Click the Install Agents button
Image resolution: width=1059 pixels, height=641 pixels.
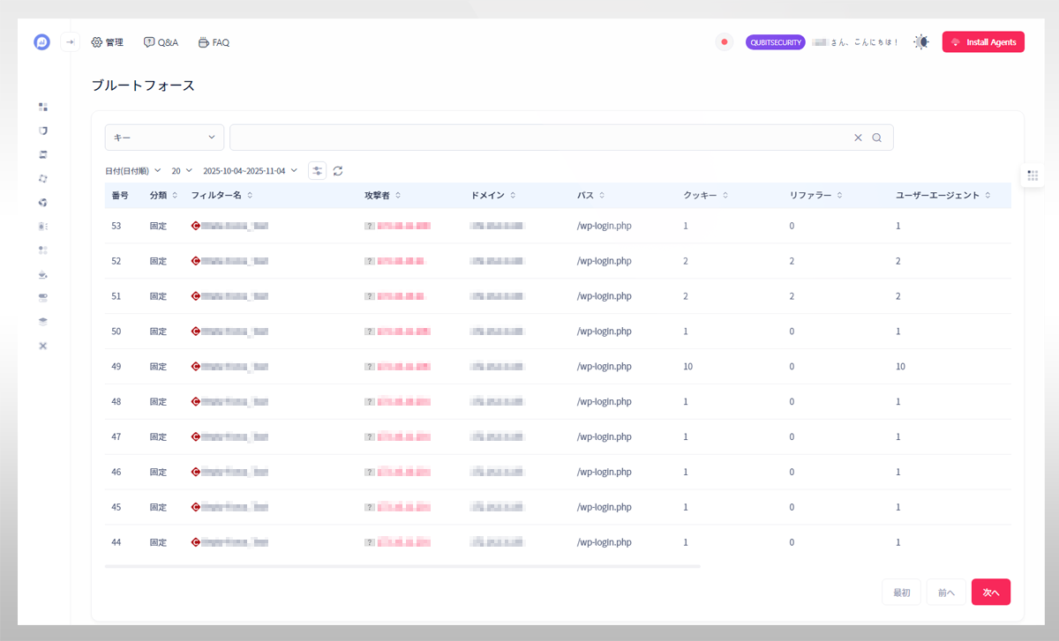983,42
